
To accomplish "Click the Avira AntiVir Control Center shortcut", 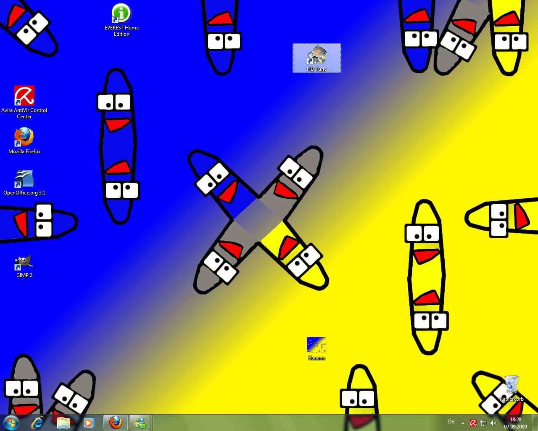I will click(x=24, y=96).
